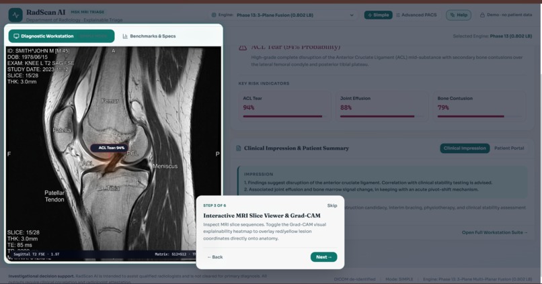Click the Meniscus label on MRI
Viewport: 542px width, 284px height.
[x=165, y=166]
